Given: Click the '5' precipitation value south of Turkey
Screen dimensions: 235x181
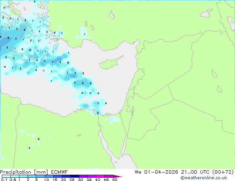Looking at the screenshot, I should click(x=83, y=83).
